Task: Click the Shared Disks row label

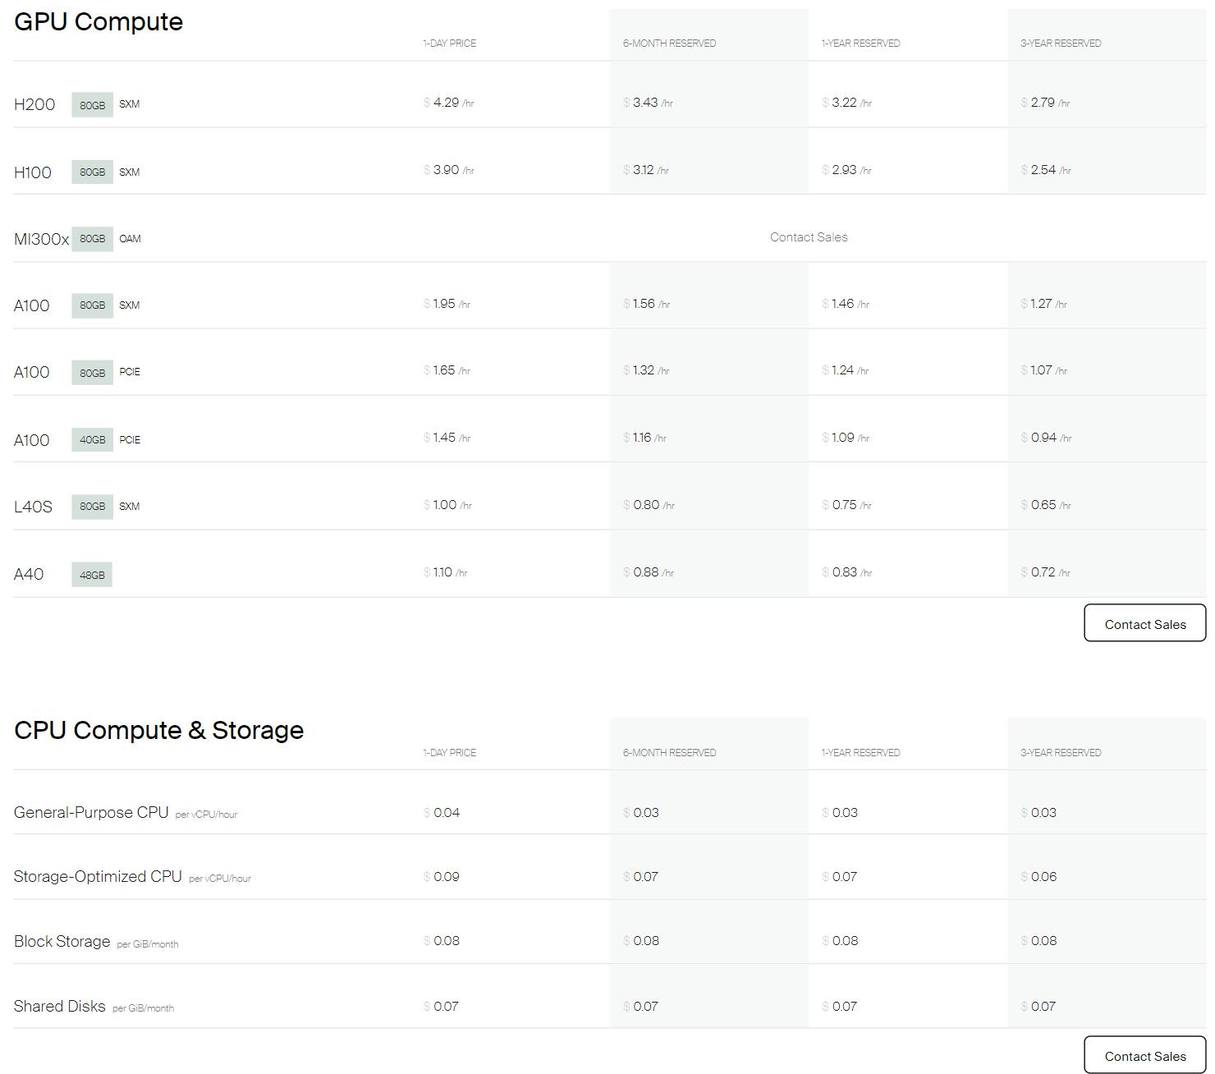Action: click(59, 1006)
